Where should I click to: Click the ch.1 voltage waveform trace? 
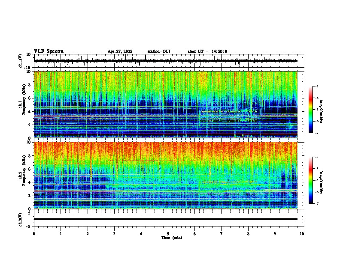tap(166, 61)
